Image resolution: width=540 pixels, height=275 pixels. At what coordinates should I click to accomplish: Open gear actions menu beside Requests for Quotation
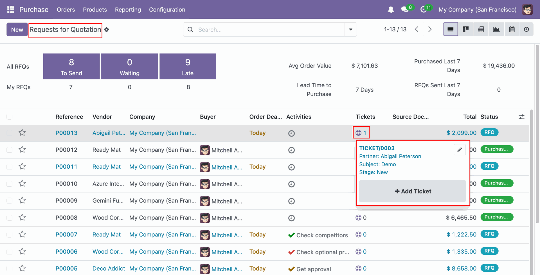[107, 30]
